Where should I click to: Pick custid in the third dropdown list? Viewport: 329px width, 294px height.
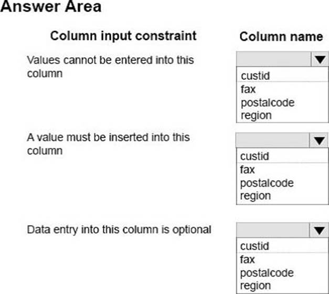(x=254, y=246)
